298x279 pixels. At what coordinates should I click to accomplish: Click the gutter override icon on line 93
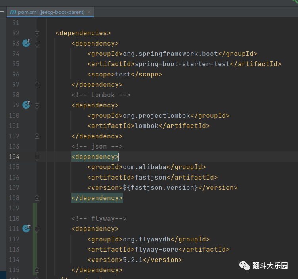[26, 43]
